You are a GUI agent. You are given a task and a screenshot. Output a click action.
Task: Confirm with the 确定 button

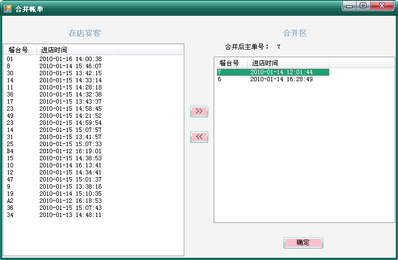(303, 243)
